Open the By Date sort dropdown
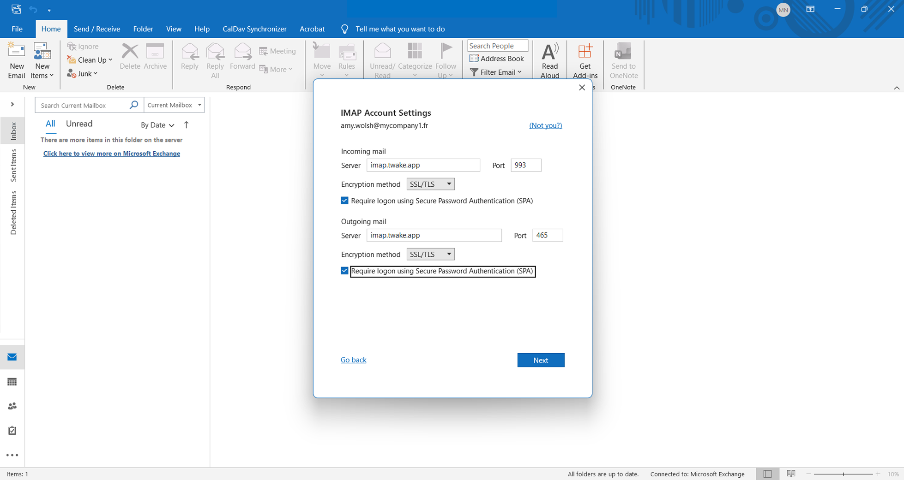This screenshot has height=480, width=904. [x=157, y=125]
